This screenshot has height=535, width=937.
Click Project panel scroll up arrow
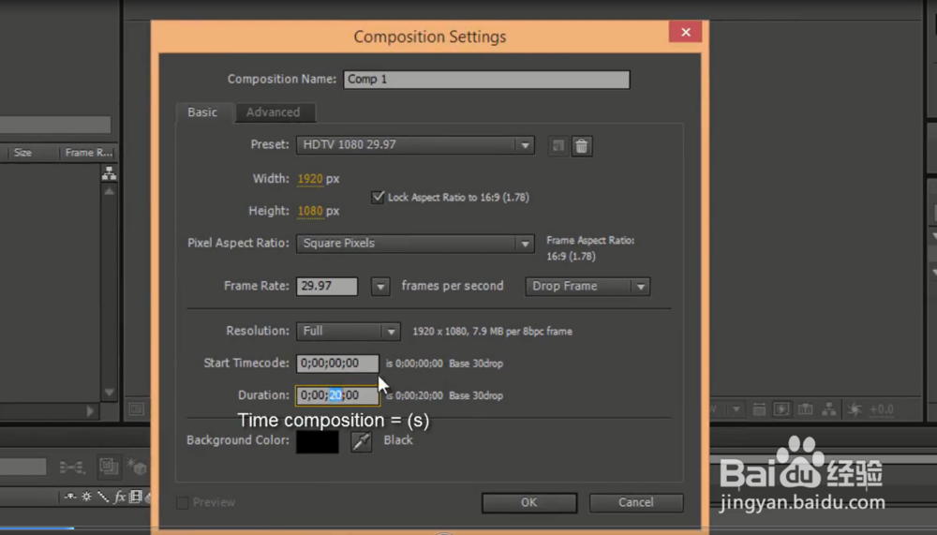click(109, 192)
